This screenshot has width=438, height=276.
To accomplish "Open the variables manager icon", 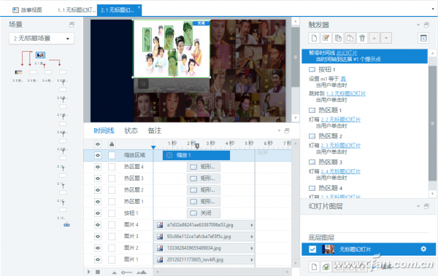I will click(423, 38).
